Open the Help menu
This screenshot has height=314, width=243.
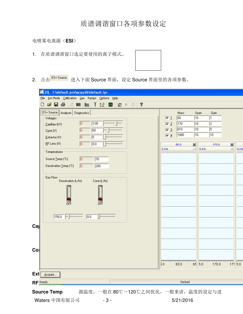115,98
